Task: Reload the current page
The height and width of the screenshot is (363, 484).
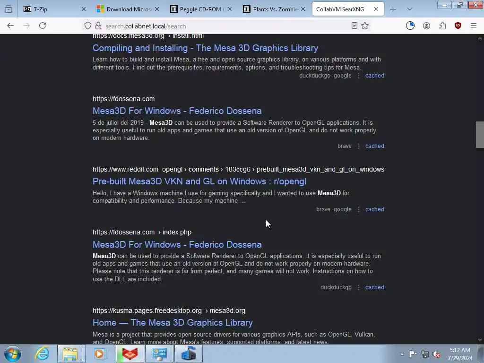Action: [43, 26]
